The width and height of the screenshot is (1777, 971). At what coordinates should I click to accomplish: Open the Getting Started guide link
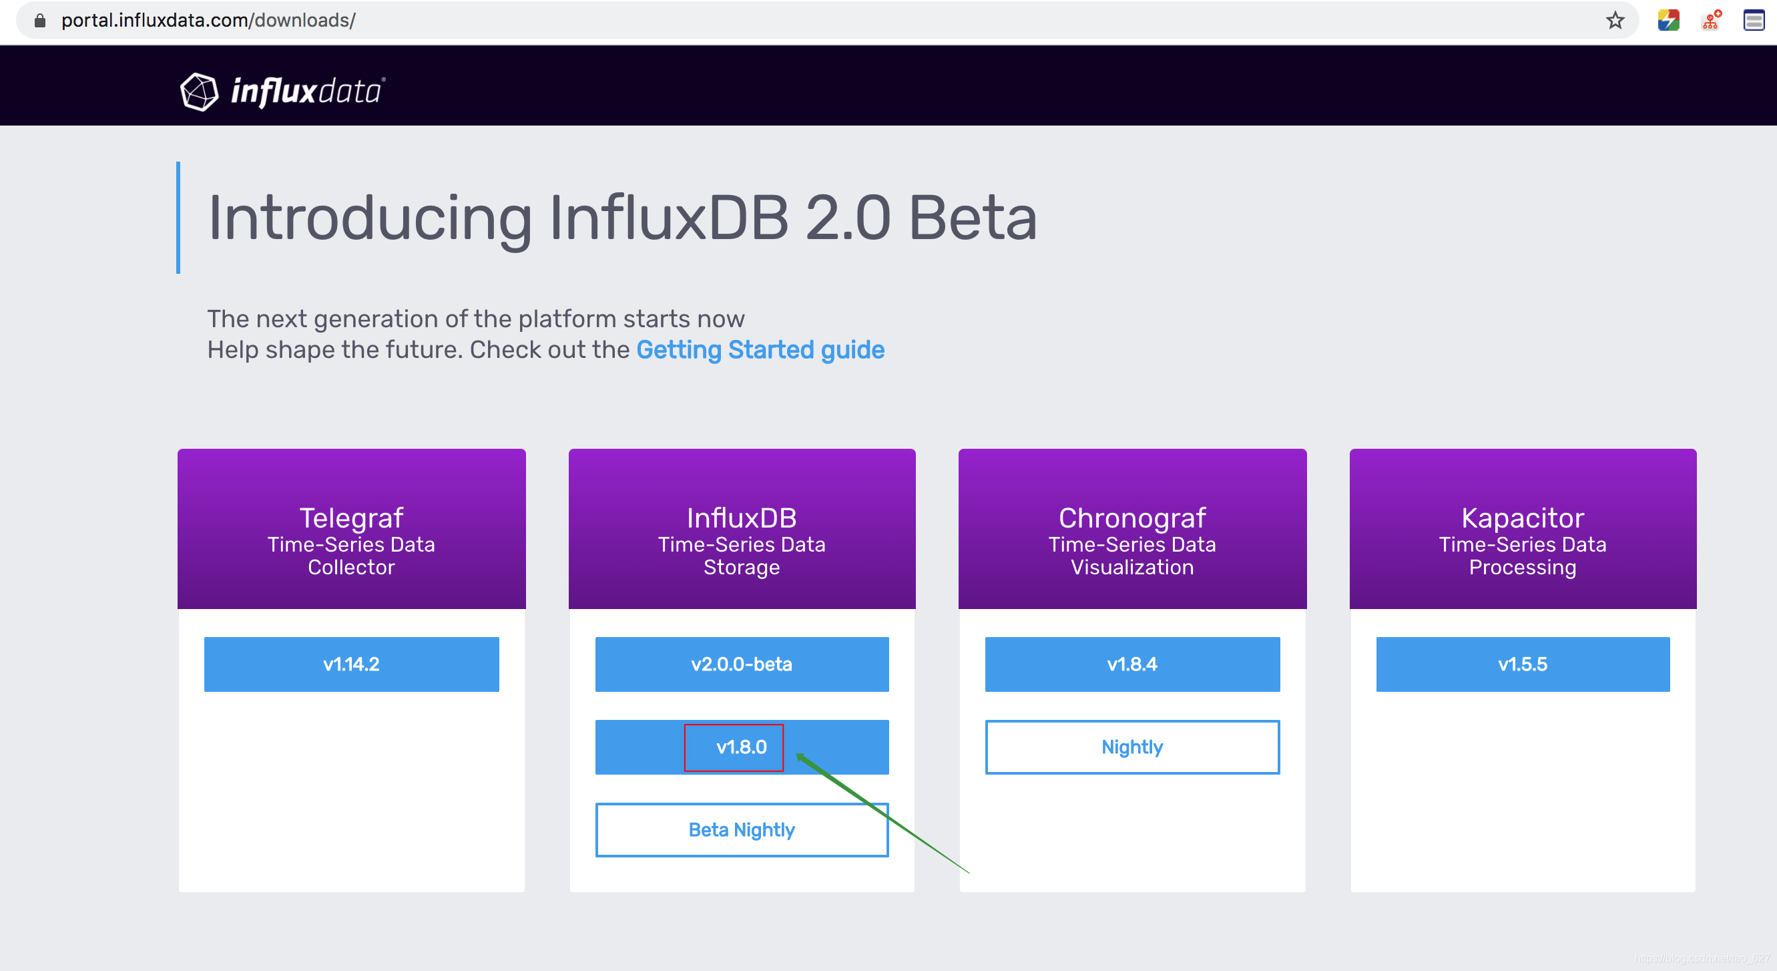coord(760,350)
